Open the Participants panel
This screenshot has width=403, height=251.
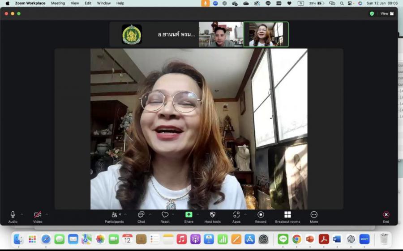114,216
